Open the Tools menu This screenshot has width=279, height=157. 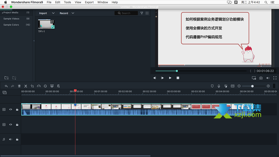click(x=67, y=2)
